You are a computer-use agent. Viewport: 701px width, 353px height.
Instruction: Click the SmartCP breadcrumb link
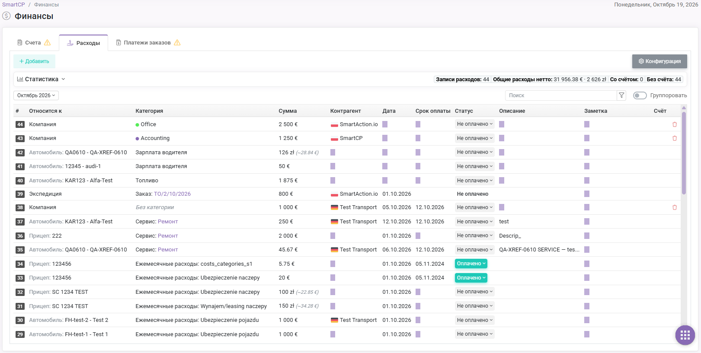[13, 5]
